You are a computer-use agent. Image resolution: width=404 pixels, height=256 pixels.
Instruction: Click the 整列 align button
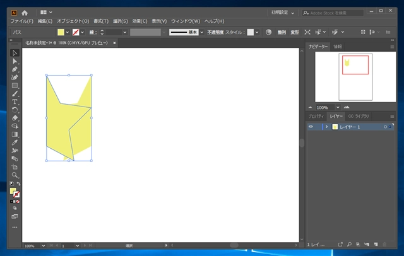tap(282, 32)
